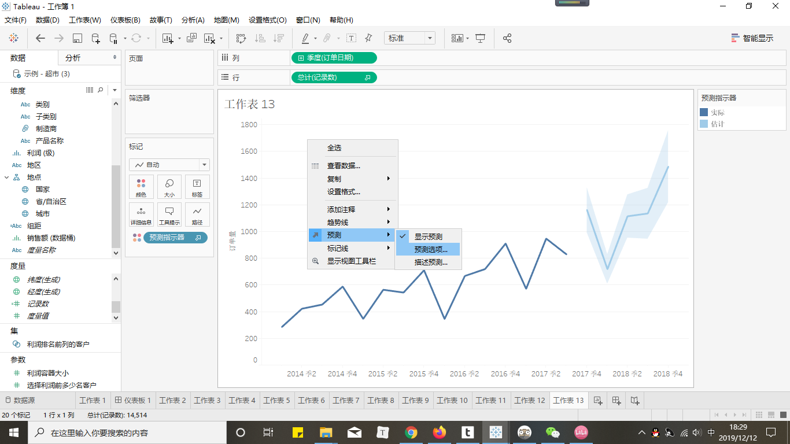Screen dimensions: 790x444
Task: Select the Number of Records measure field
Action: (x=38, y=304)
